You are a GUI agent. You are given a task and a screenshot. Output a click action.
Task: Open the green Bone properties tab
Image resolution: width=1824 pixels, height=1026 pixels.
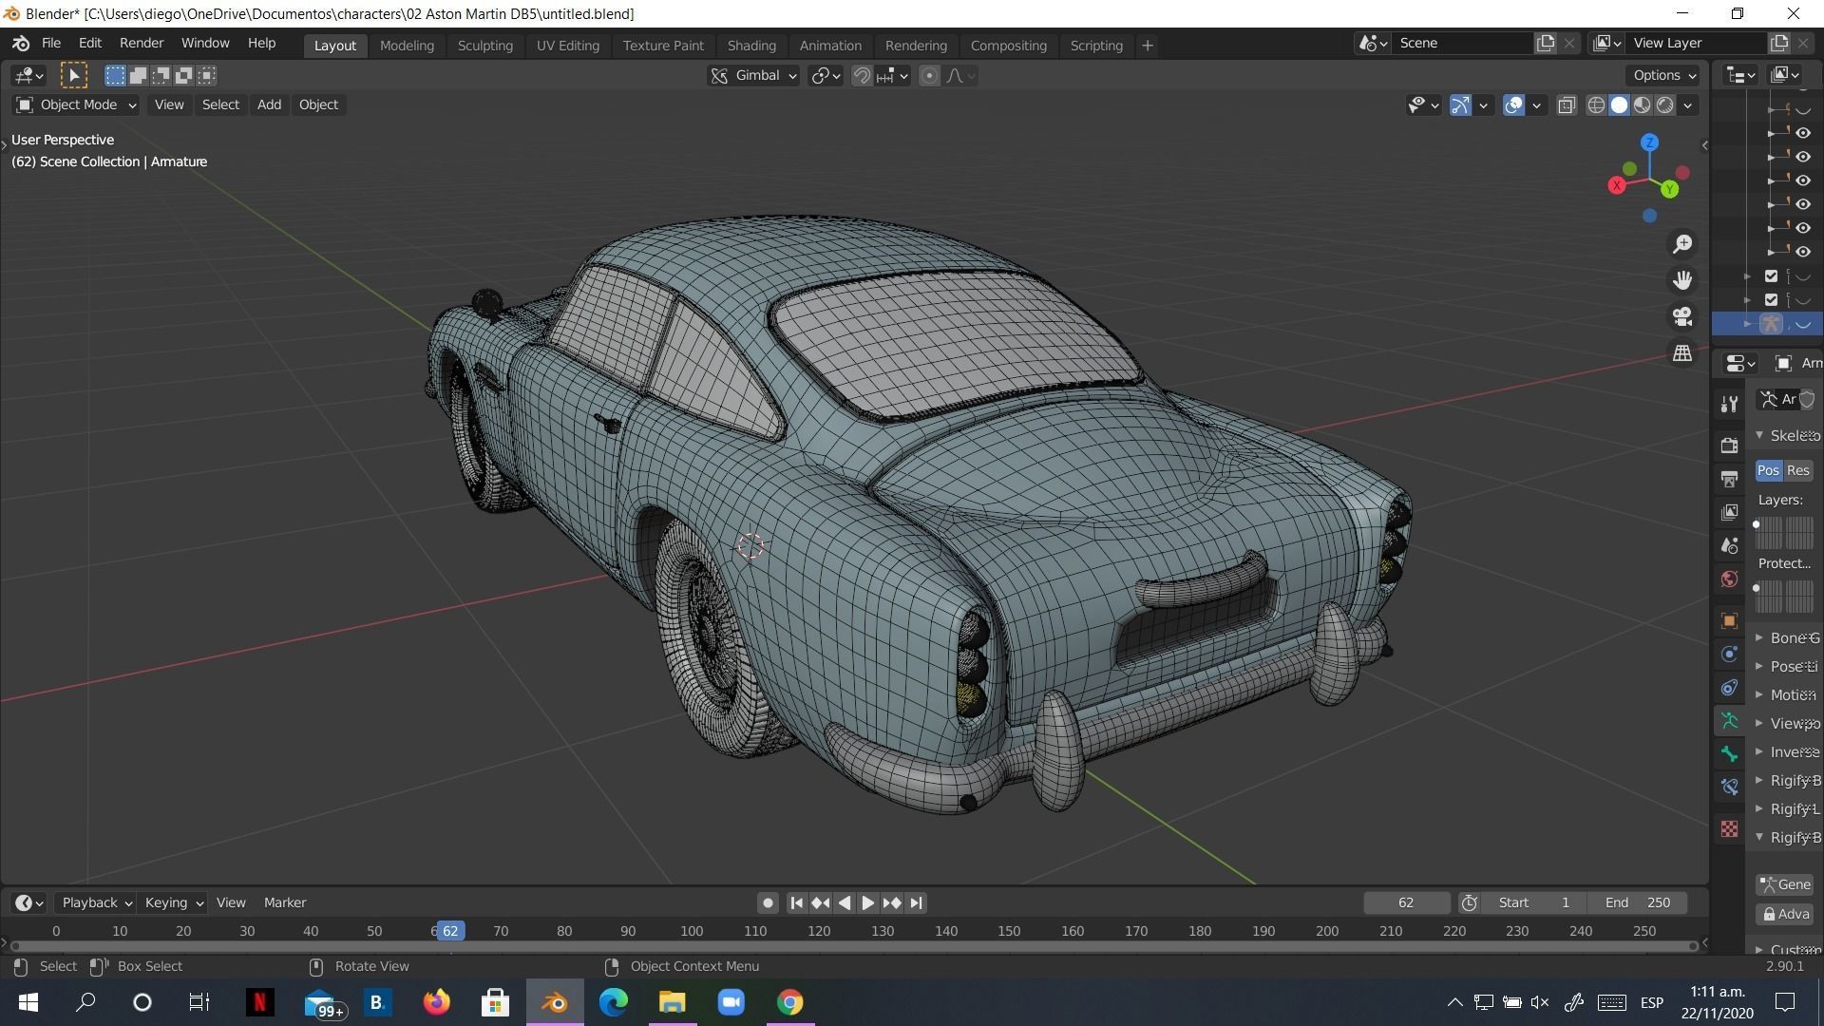(1729, 754)
